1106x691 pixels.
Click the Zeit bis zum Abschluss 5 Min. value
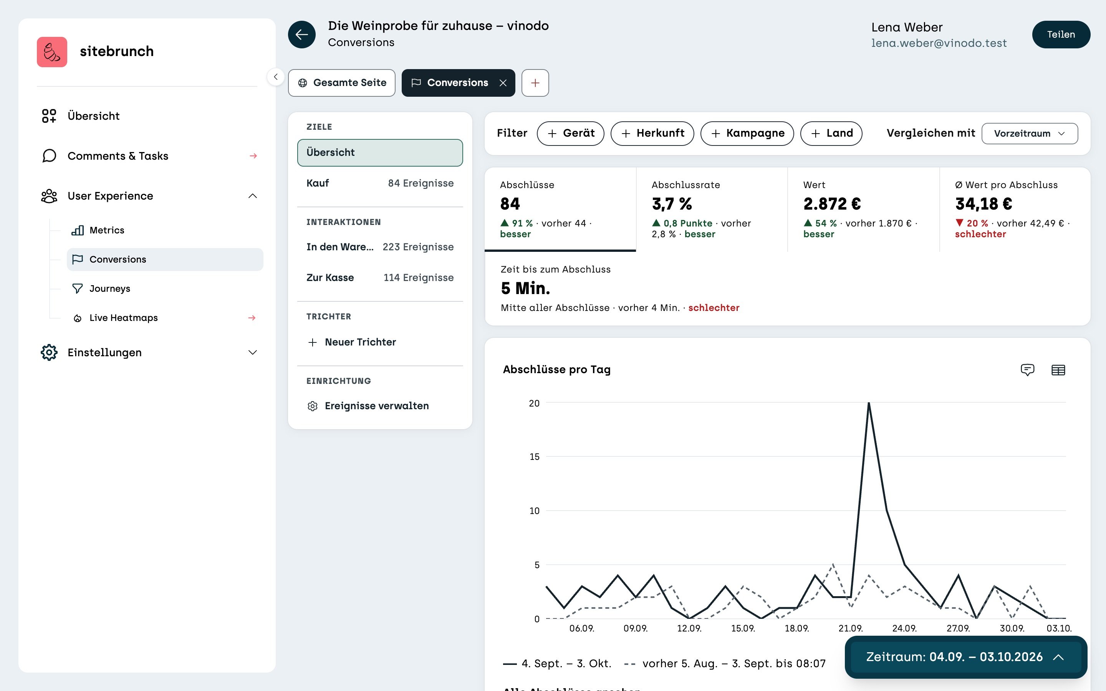pos(526,288)
